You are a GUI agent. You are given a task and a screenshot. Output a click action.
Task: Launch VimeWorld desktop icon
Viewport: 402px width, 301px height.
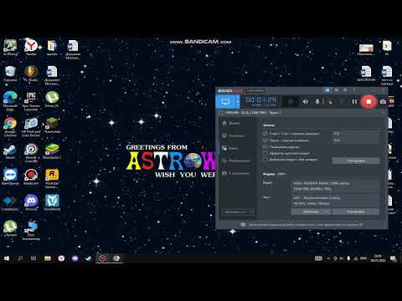tap(52, 202)
